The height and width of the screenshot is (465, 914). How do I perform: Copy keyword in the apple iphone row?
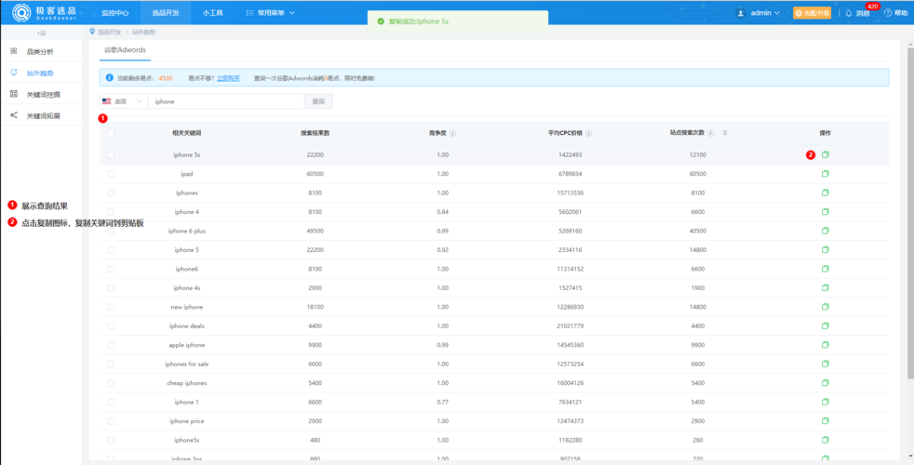pos(825,345)
